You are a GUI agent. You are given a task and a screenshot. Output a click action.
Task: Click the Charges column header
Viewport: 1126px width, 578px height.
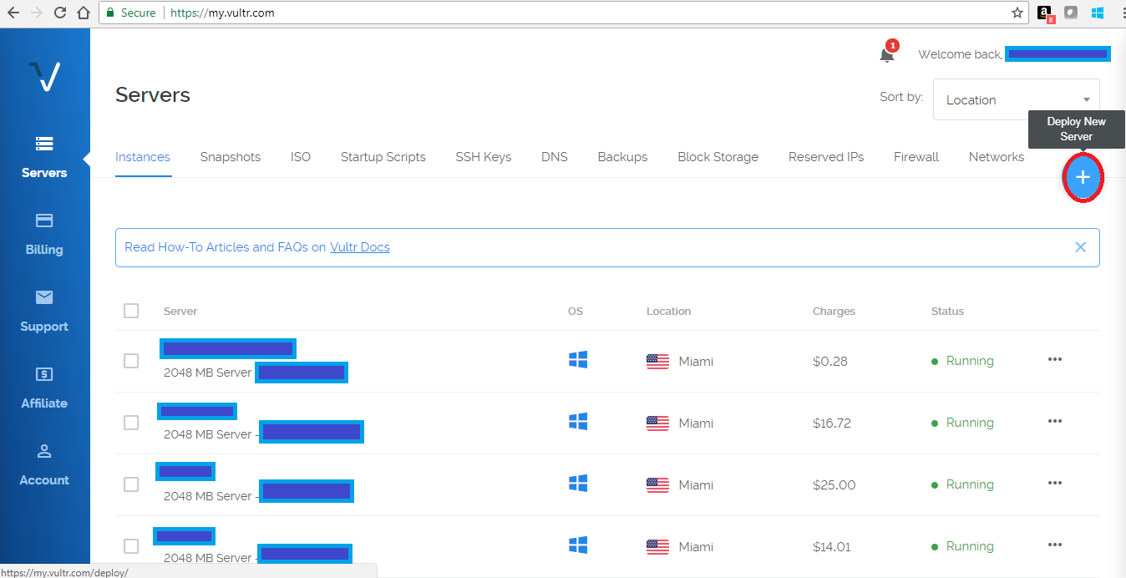pyautogui.click(x=834, y=311)
